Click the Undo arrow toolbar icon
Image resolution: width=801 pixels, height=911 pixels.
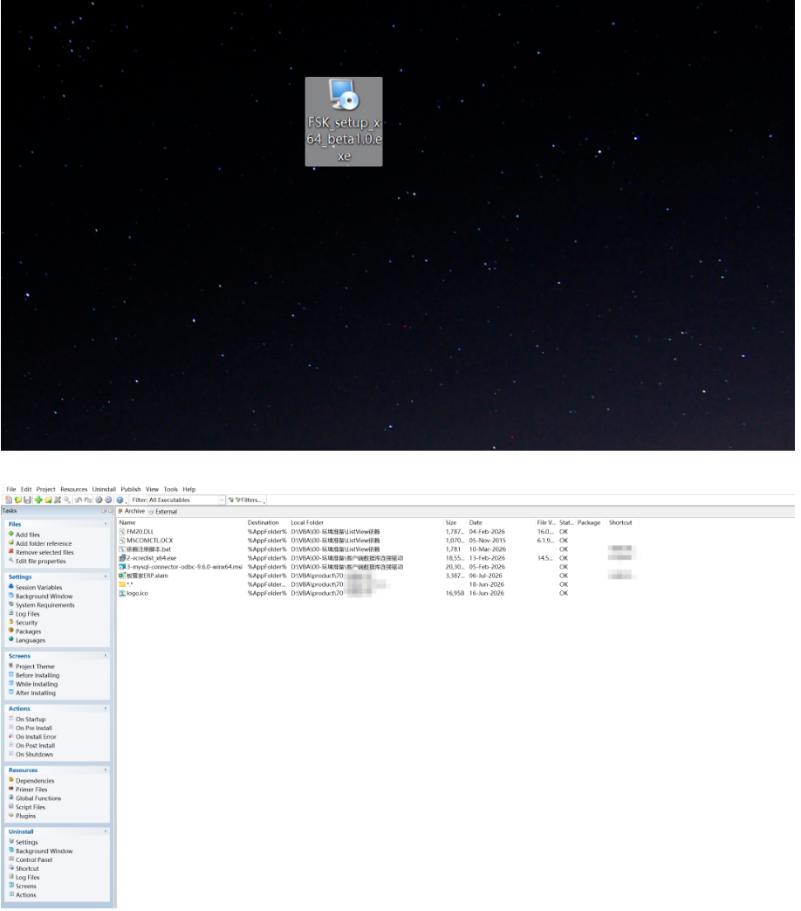pos(78,500)
